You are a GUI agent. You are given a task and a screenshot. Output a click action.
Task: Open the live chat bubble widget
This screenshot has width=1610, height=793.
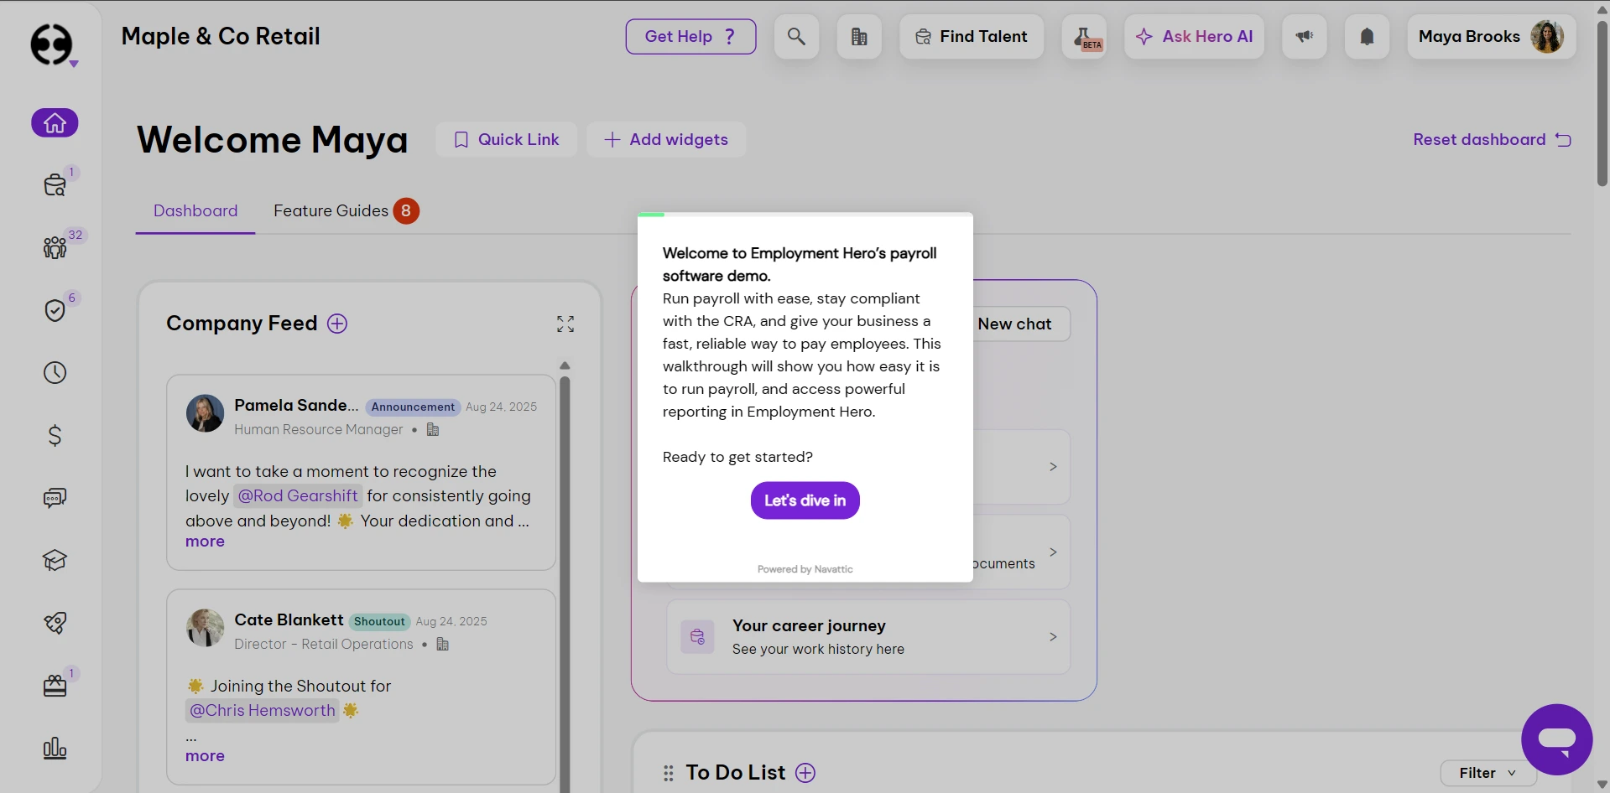coord(1556,739)
